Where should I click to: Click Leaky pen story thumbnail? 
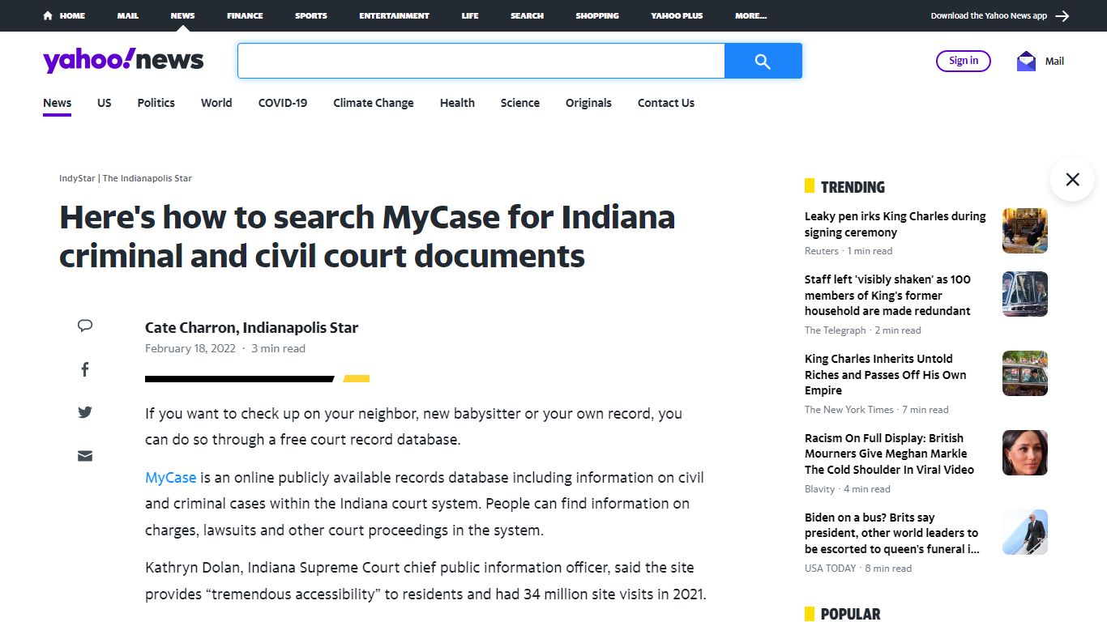(1025, 231)
